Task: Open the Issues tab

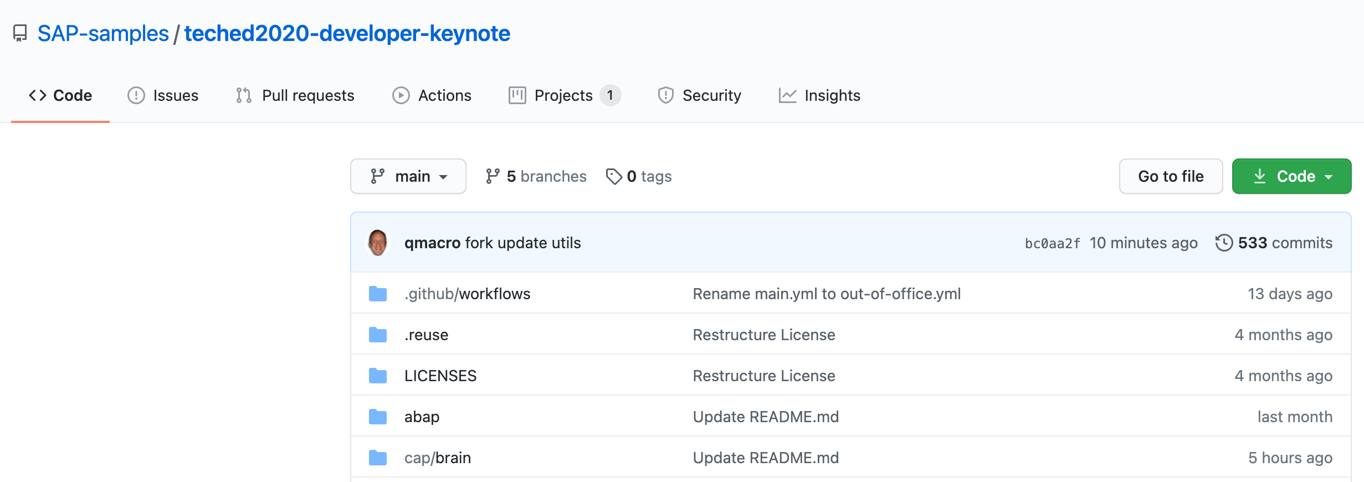Action: [163, 95]
